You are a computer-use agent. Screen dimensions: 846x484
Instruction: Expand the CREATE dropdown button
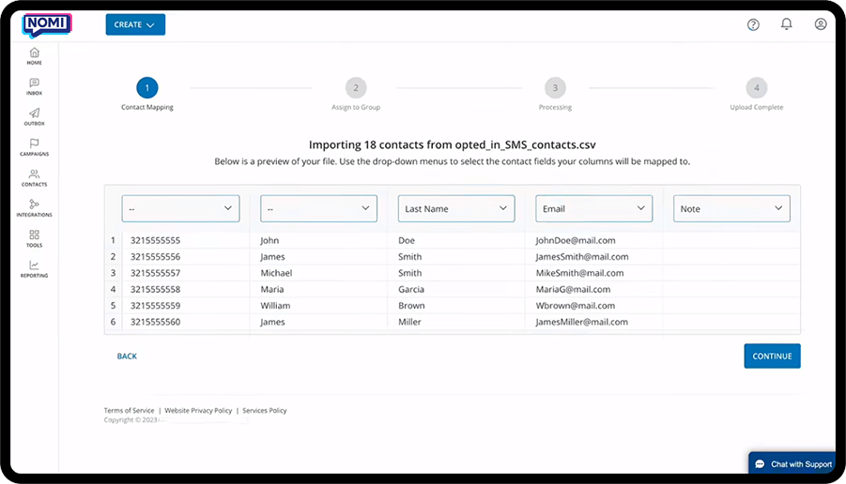tap(135, 24)
